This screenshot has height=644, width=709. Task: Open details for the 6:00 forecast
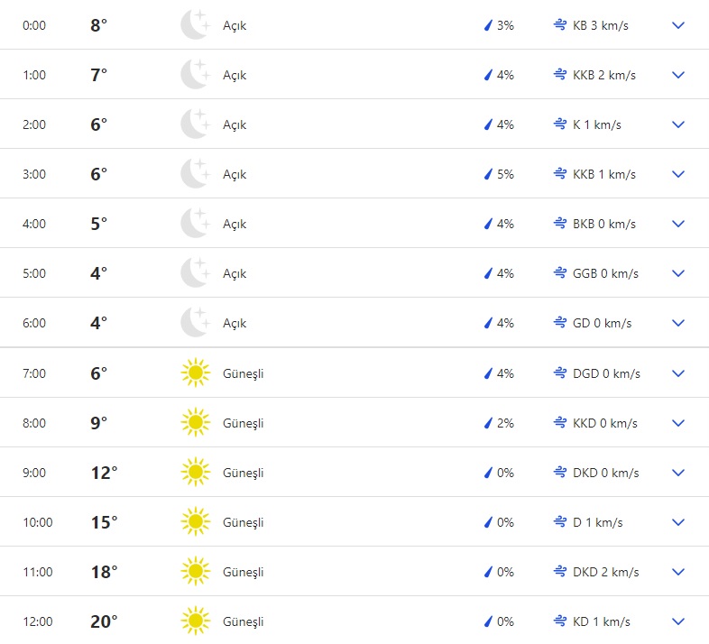click(x=678, y=323)
